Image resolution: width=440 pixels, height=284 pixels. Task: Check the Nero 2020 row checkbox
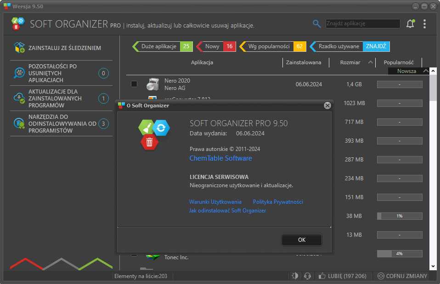click(x=134, y=84)
